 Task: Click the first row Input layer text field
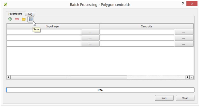pyautogui.click(x=44, y=32)
